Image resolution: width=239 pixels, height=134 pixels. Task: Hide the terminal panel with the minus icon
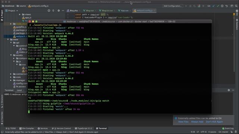233,90
